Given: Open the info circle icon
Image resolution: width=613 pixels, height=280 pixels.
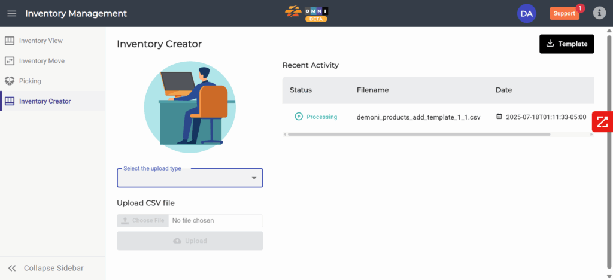Looking at the screenshot, I should point(599,13).
